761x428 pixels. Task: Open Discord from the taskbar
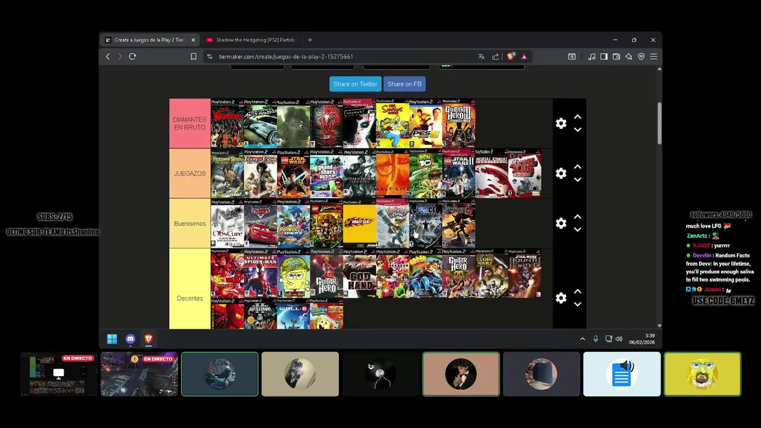[x=130, y=339]
